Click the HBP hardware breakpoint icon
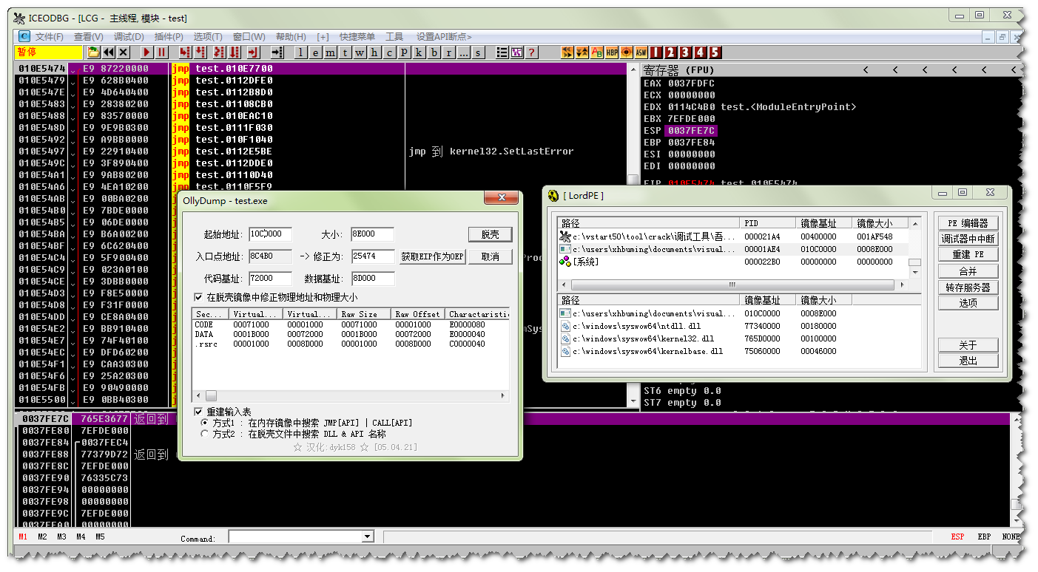Viewport: 1038px width, 572px height. 612,52
